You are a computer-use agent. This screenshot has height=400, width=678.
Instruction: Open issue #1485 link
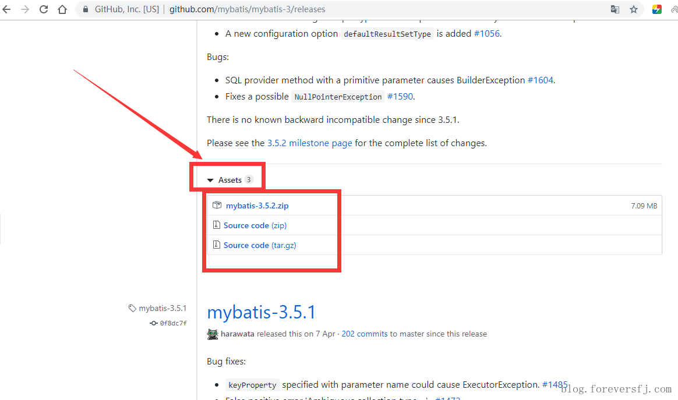pyautogui.click(x=555, y=384)
